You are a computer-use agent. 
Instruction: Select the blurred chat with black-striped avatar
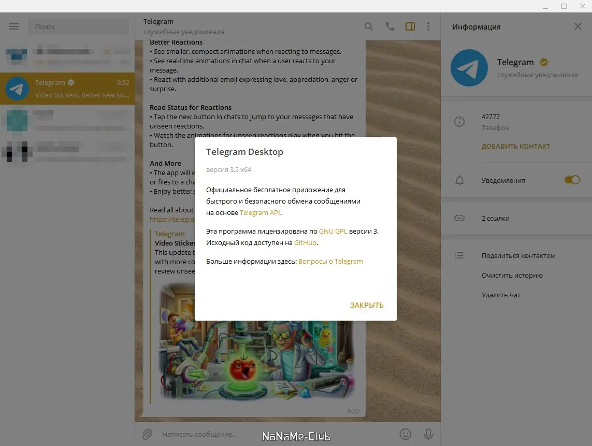point(67,151)
